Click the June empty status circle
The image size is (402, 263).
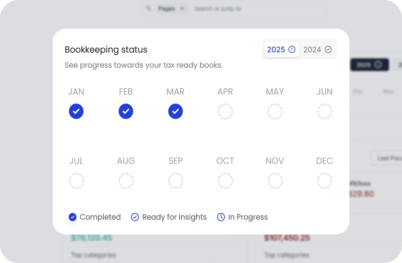(x=325, y=111)
